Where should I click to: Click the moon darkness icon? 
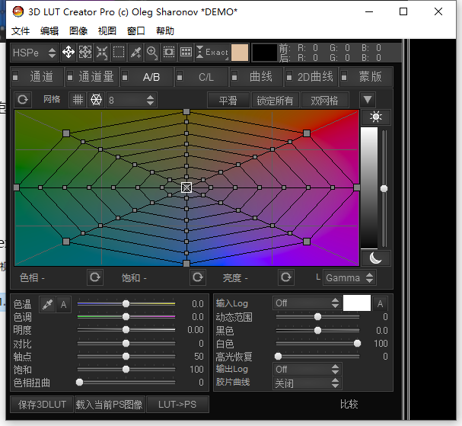click(376, 258)
